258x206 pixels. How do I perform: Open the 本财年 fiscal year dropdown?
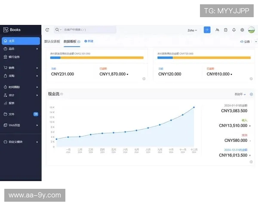(240, 94)
